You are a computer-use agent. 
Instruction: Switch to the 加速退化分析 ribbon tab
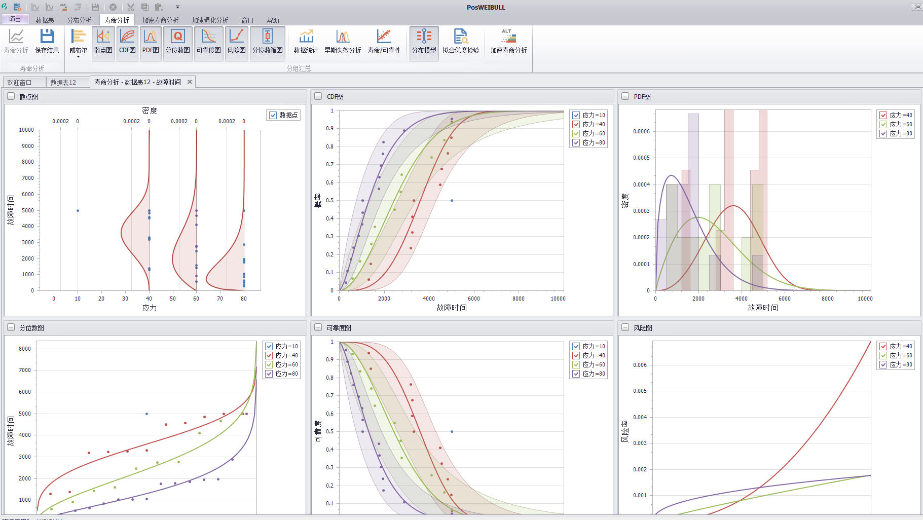click(x=210, y=20)
